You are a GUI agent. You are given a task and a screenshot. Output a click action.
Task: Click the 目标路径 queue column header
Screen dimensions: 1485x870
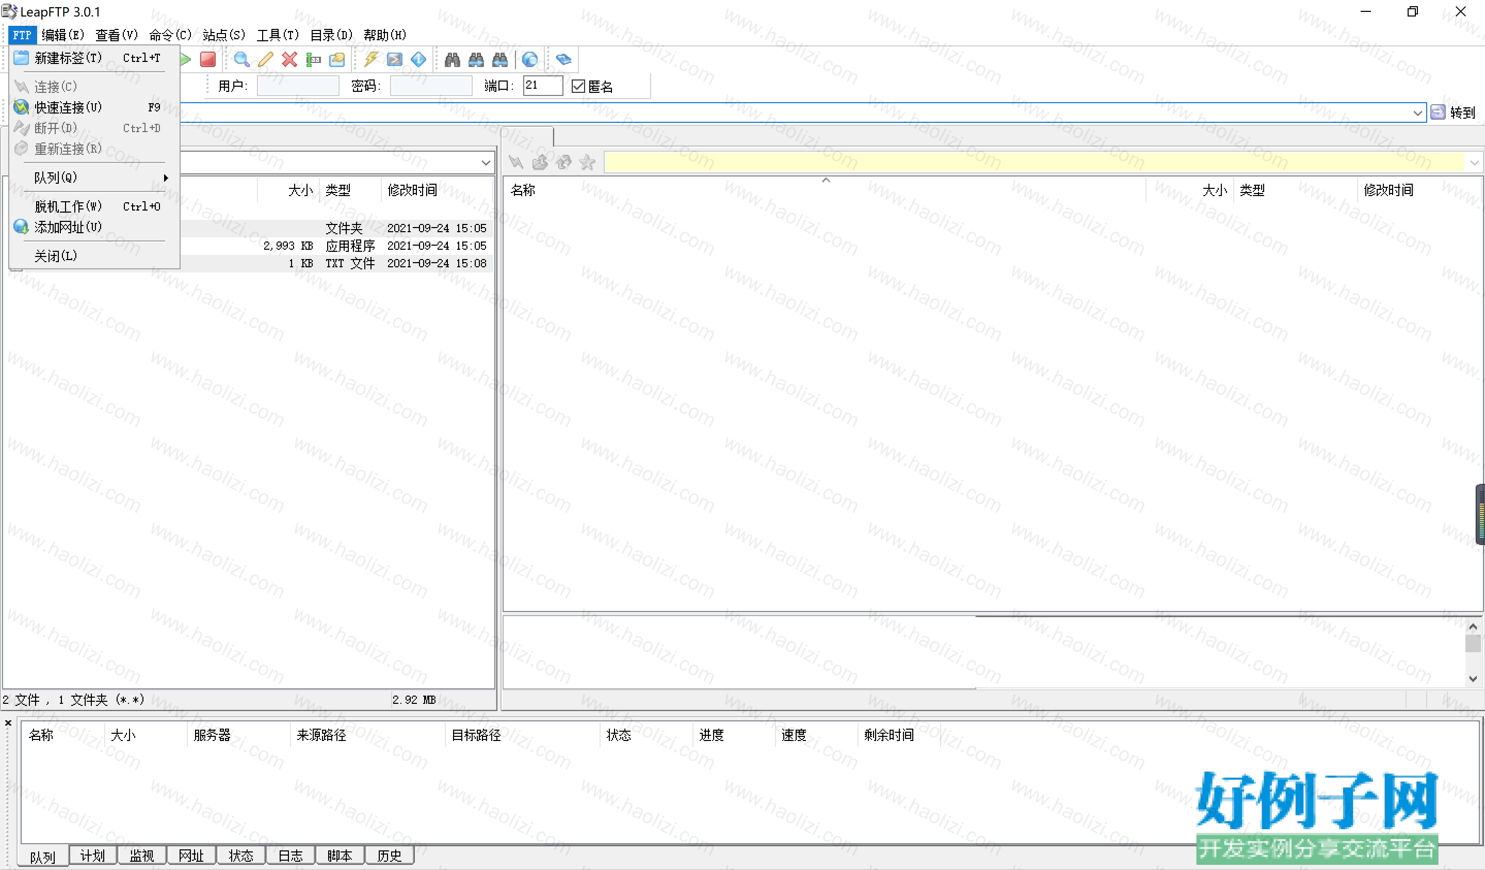522,735
